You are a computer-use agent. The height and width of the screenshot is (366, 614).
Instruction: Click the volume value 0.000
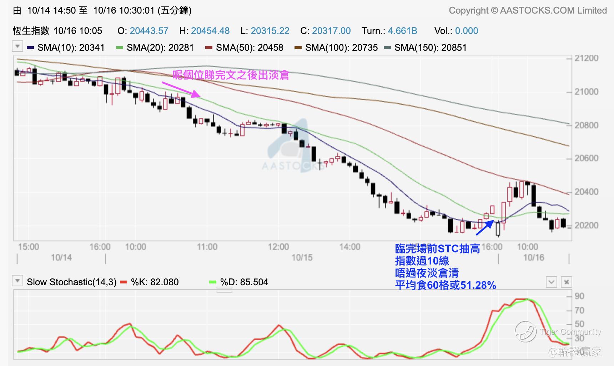[x=467, y=31]
